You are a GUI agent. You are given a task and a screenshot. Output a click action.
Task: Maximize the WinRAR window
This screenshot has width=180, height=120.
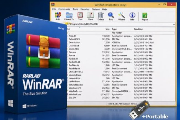pyautogui.click(x=164, y=4)
